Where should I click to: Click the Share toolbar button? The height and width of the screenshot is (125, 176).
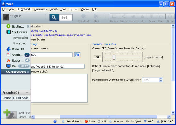pyautogui.click(x=123, y=16)
